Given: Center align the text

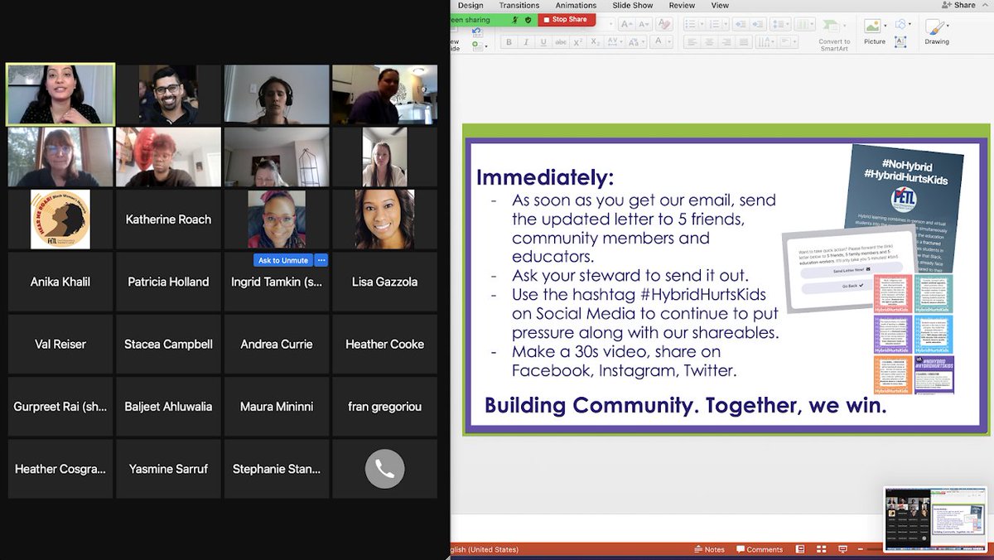Looking at the screenshot, I should point(710,42).
